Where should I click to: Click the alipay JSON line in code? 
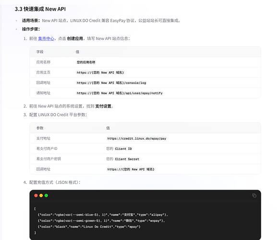coord(103,215)
